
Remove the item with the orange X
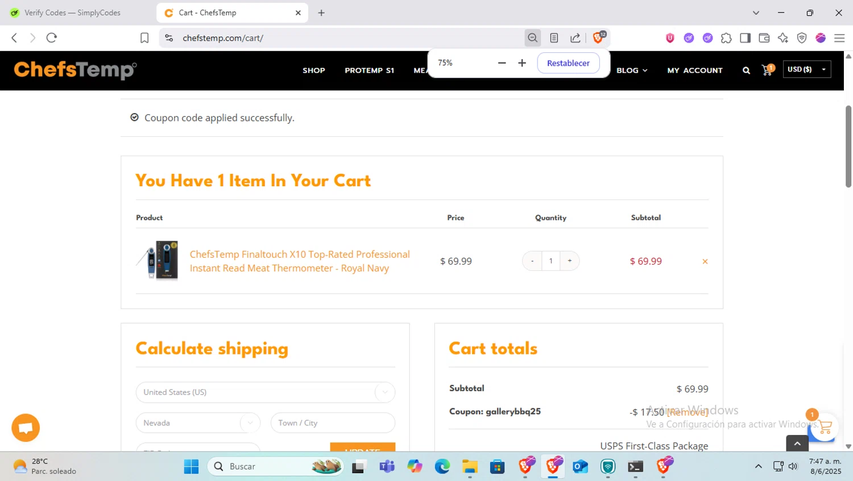coord(705,261)
